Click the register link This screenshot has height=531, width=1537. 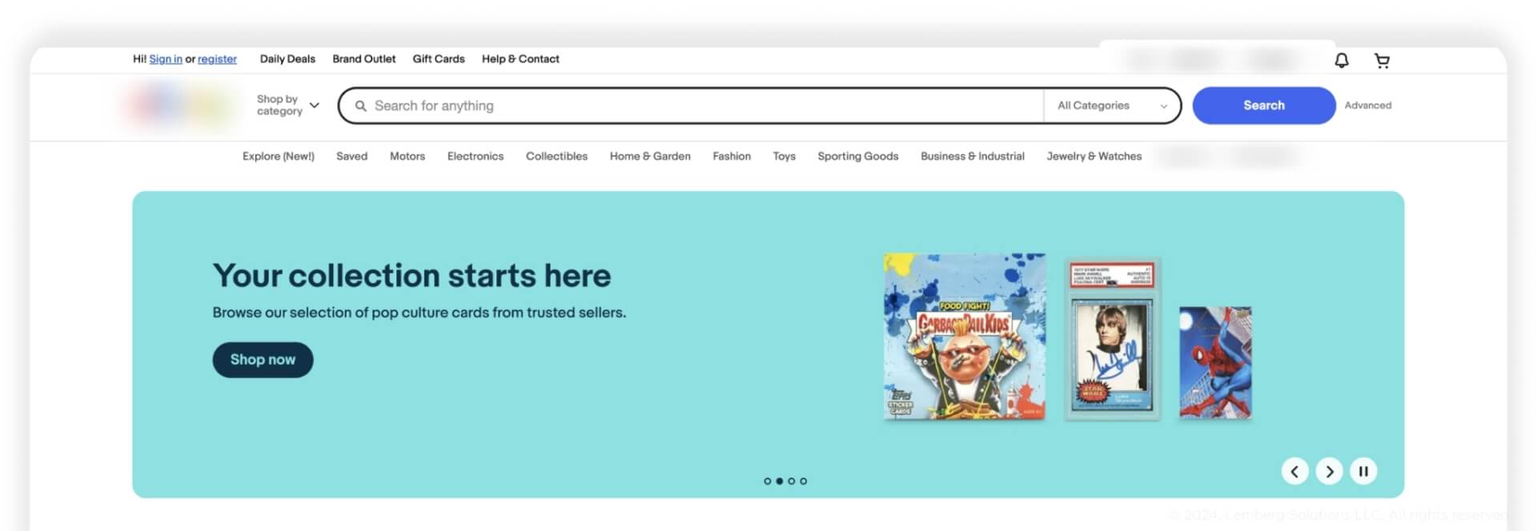coord(217,59)
